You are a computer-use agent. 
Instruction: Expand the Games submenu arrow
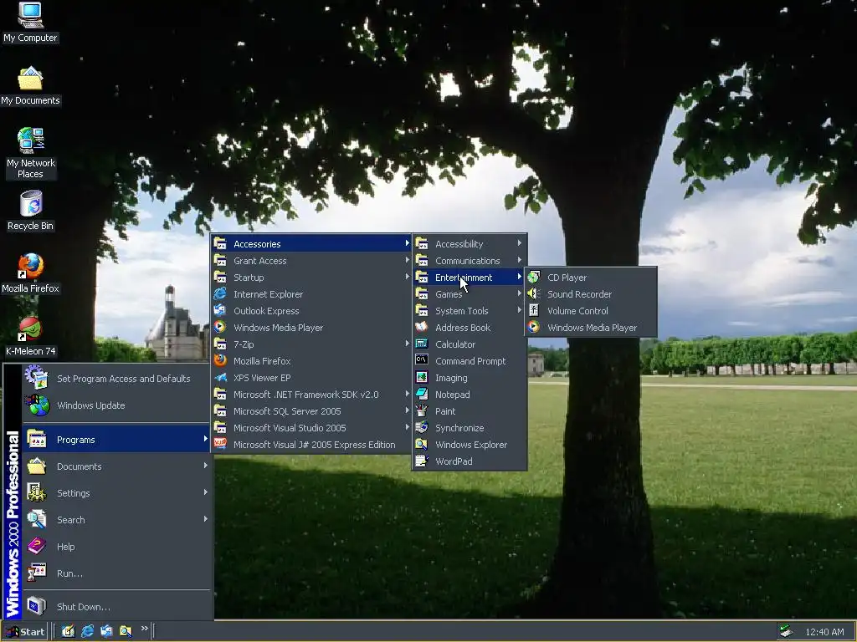pos(519,293)
